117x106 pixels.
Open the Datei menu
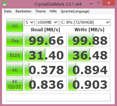pyautogui.click(x=8, y=11)
